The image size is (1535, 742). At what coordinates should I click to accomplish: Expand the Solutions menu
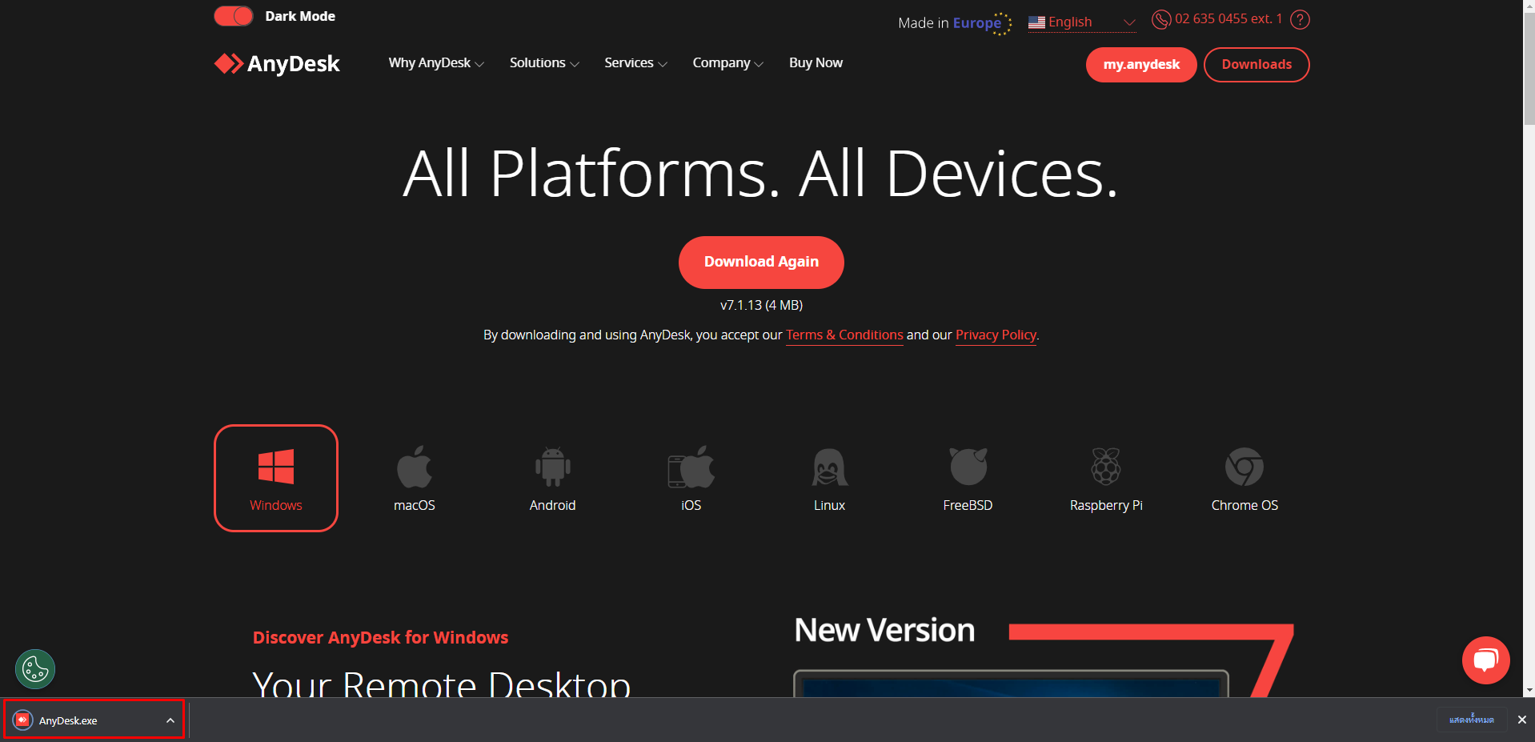[544, 62]
